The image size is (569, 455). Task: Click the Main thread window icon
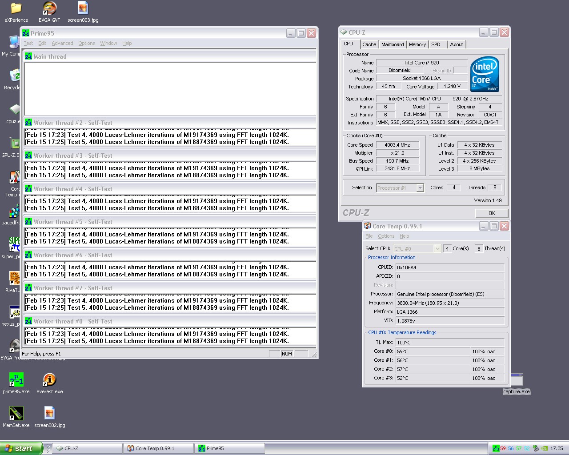[x=28, y=56]
